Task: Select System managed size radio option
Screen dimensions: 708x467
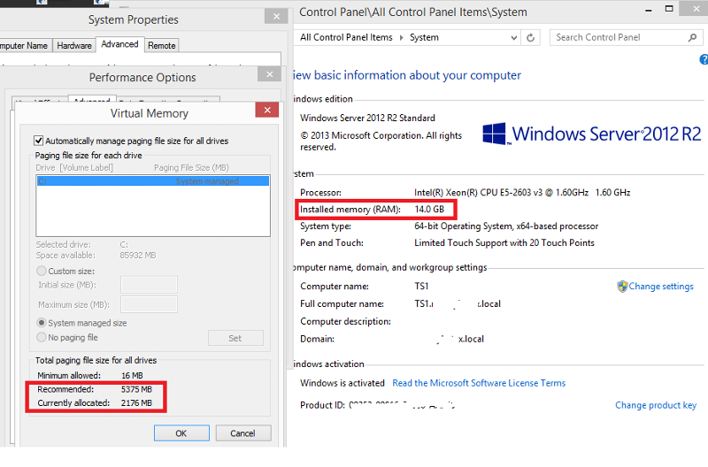Action: (x=41, y=323)
